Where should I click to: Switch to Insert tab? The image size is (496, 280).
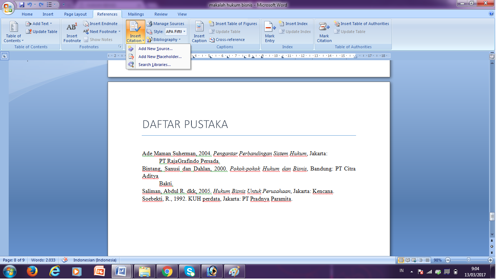pyautogui.click(x=48, y=14)
